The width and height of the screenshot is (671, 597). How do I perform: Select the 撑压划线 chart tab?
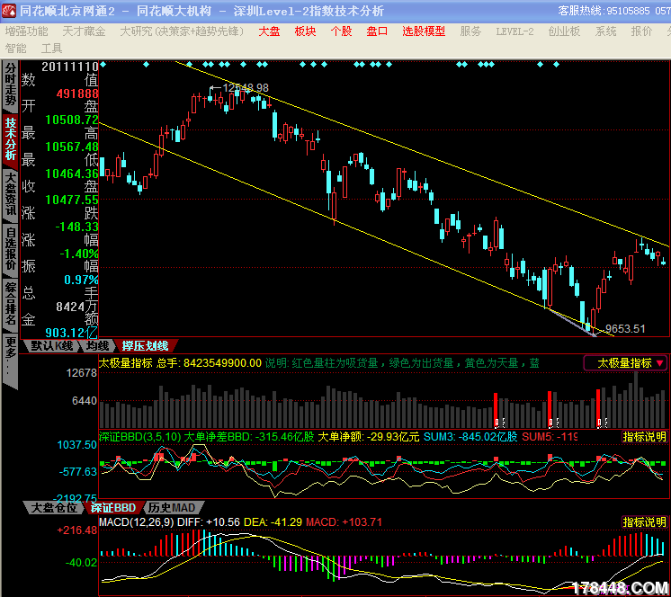146,345
